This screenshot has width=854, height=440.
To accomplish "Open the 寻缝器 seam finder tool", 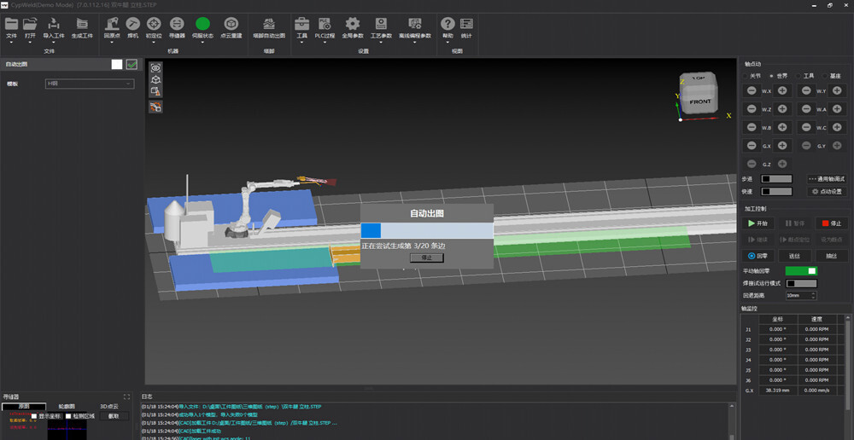I will tap(177, 24).
